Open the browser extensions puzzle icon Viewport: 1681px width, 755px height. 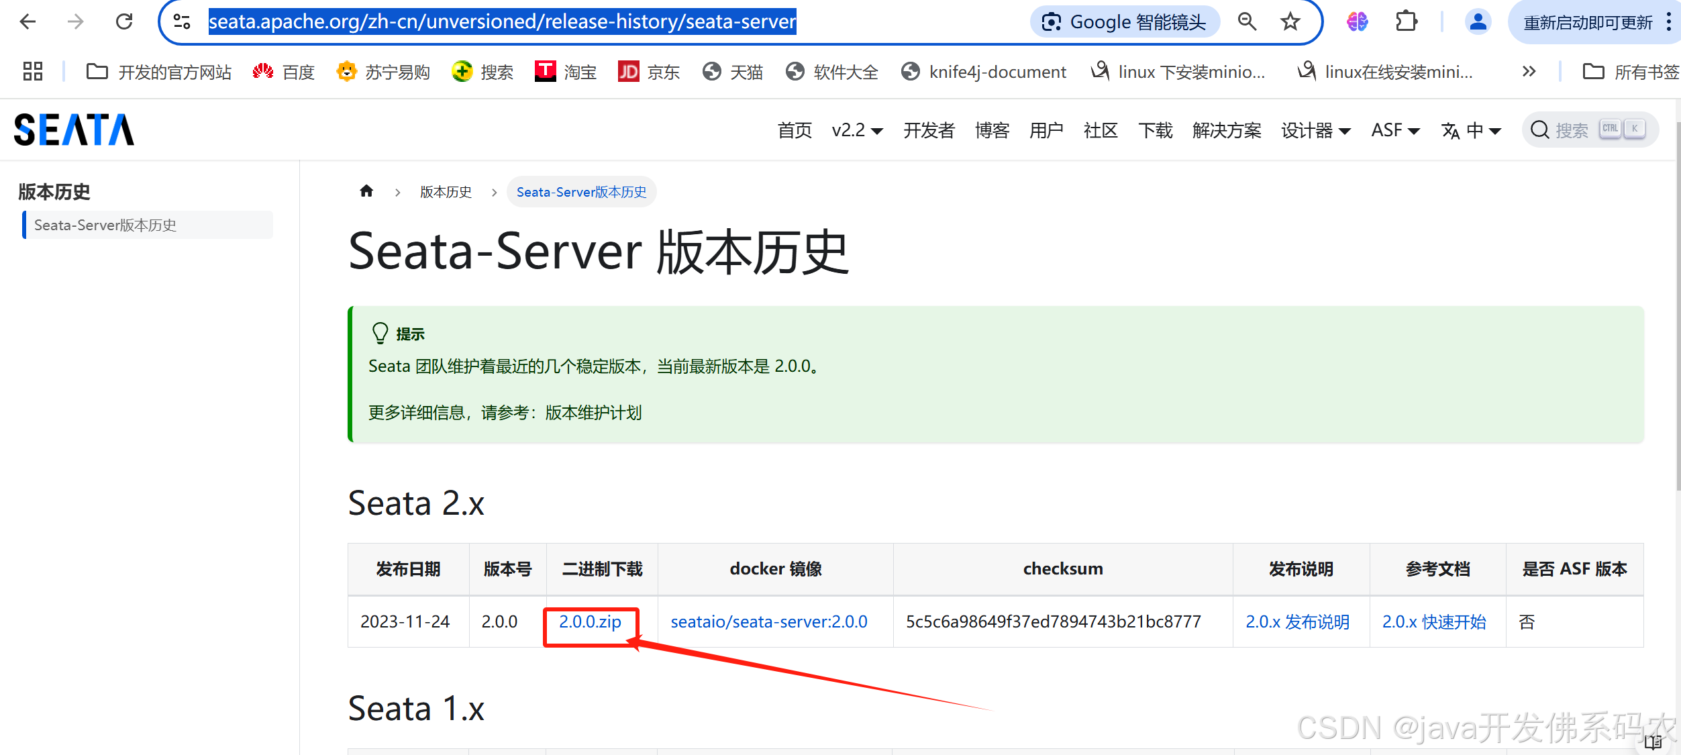click(1406, 21)
